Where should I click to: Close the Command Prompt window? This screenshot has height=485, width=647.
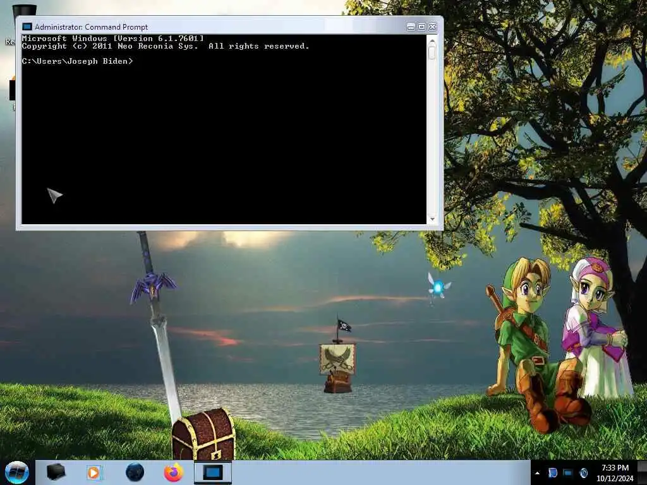(x=432, y=27)
